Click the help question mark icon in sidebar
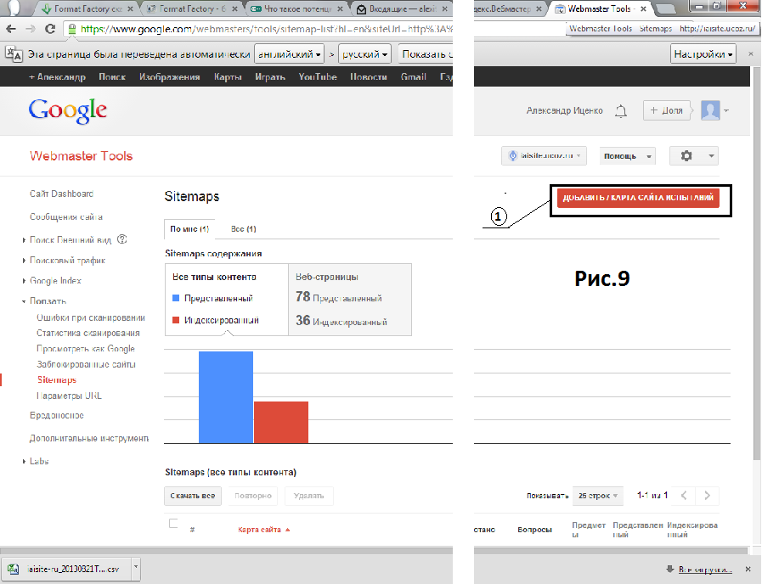 pos(122,239)
